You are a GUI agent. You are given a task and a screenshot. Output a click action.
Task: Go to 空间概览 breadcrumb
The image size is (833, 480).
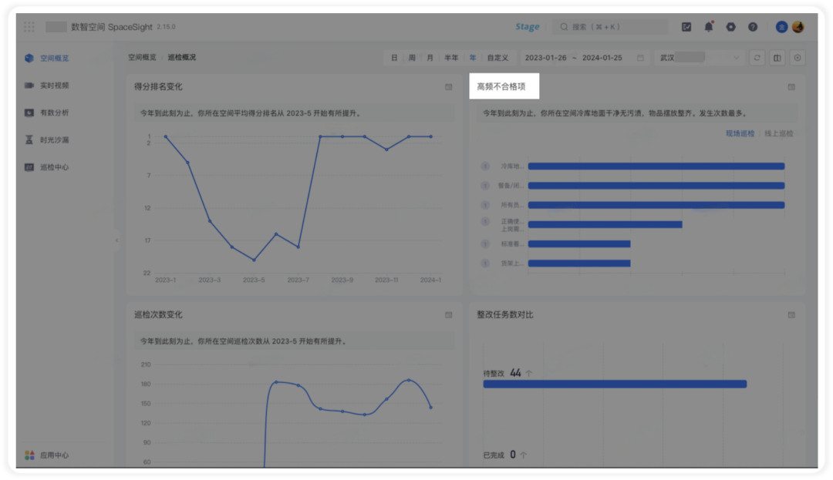[x=142, y=57]
